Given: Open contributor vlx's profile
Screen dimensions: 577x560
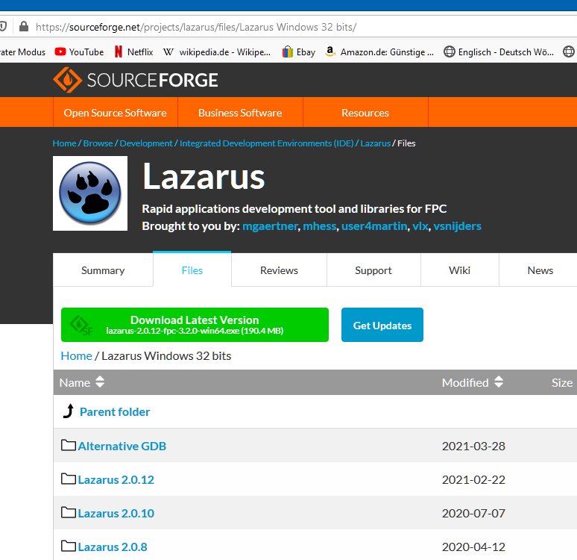Looking at the screenshot, I should (420, 225).
